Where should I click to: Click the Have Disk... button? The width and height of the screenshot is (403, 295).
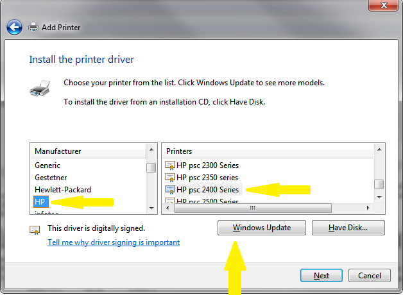click(x=348, y=228)
